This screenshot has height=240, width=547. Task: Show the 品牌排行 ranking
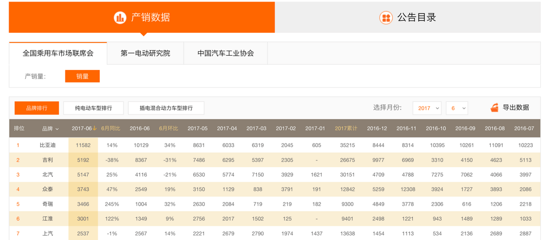coord(36,108)
